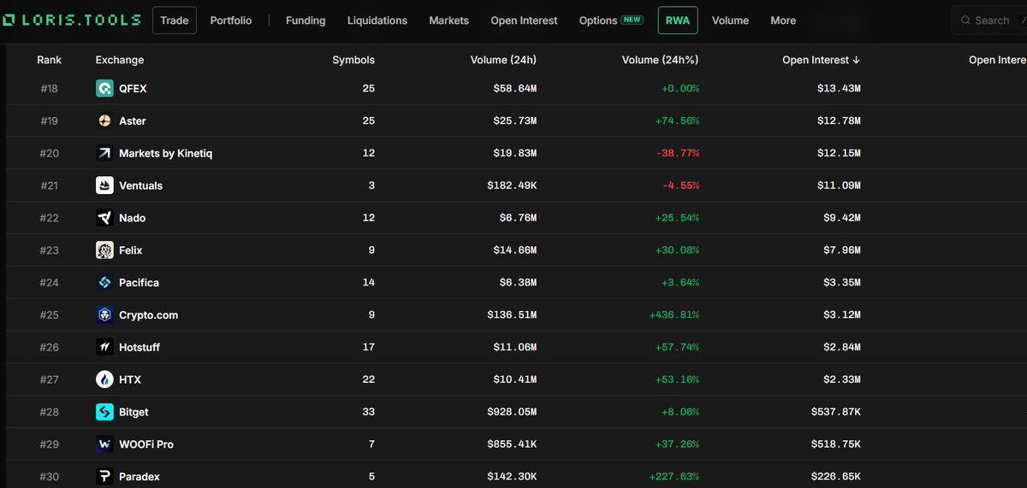
Task: Toggle Open Interest descending sort header
Action: [822, 60]
